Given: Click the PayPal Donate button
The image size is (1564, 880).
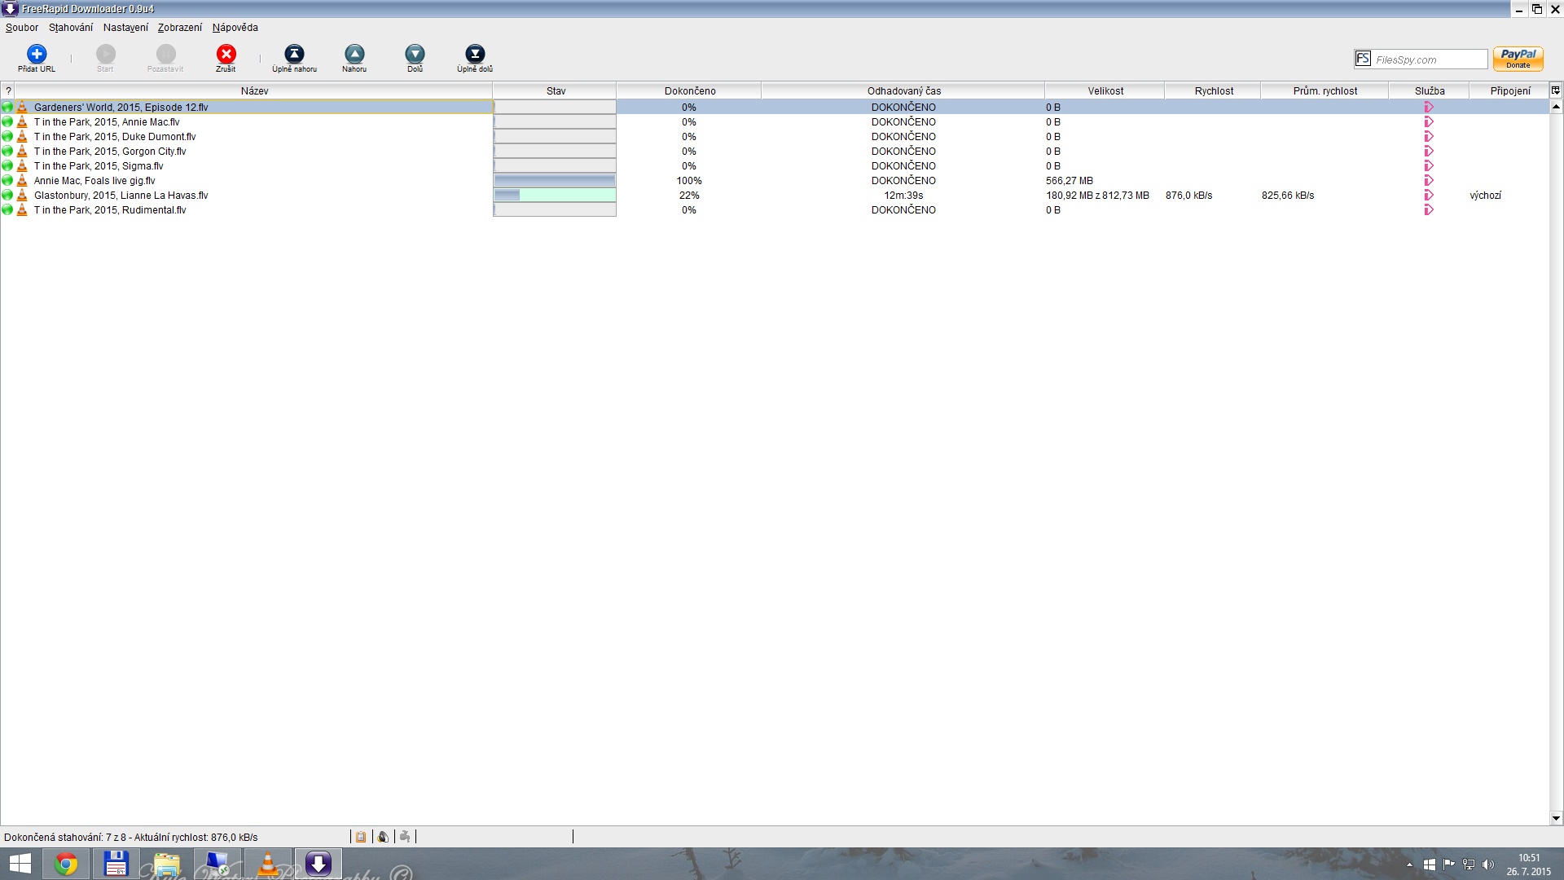Looking at the screenshot, I should (1518, 59).
